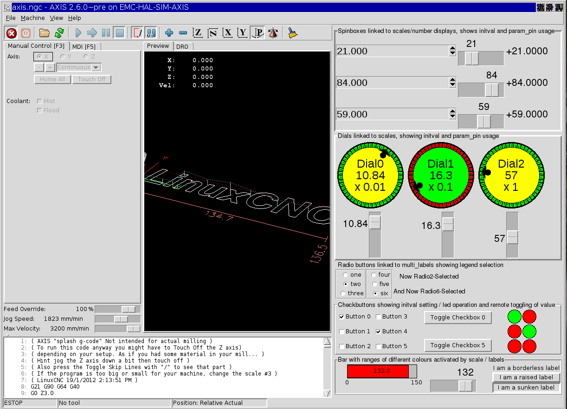The width and height of the screenshot is (567, 409).
Task: Switch to the MDI [F5] tab
Action: point(84,46)
